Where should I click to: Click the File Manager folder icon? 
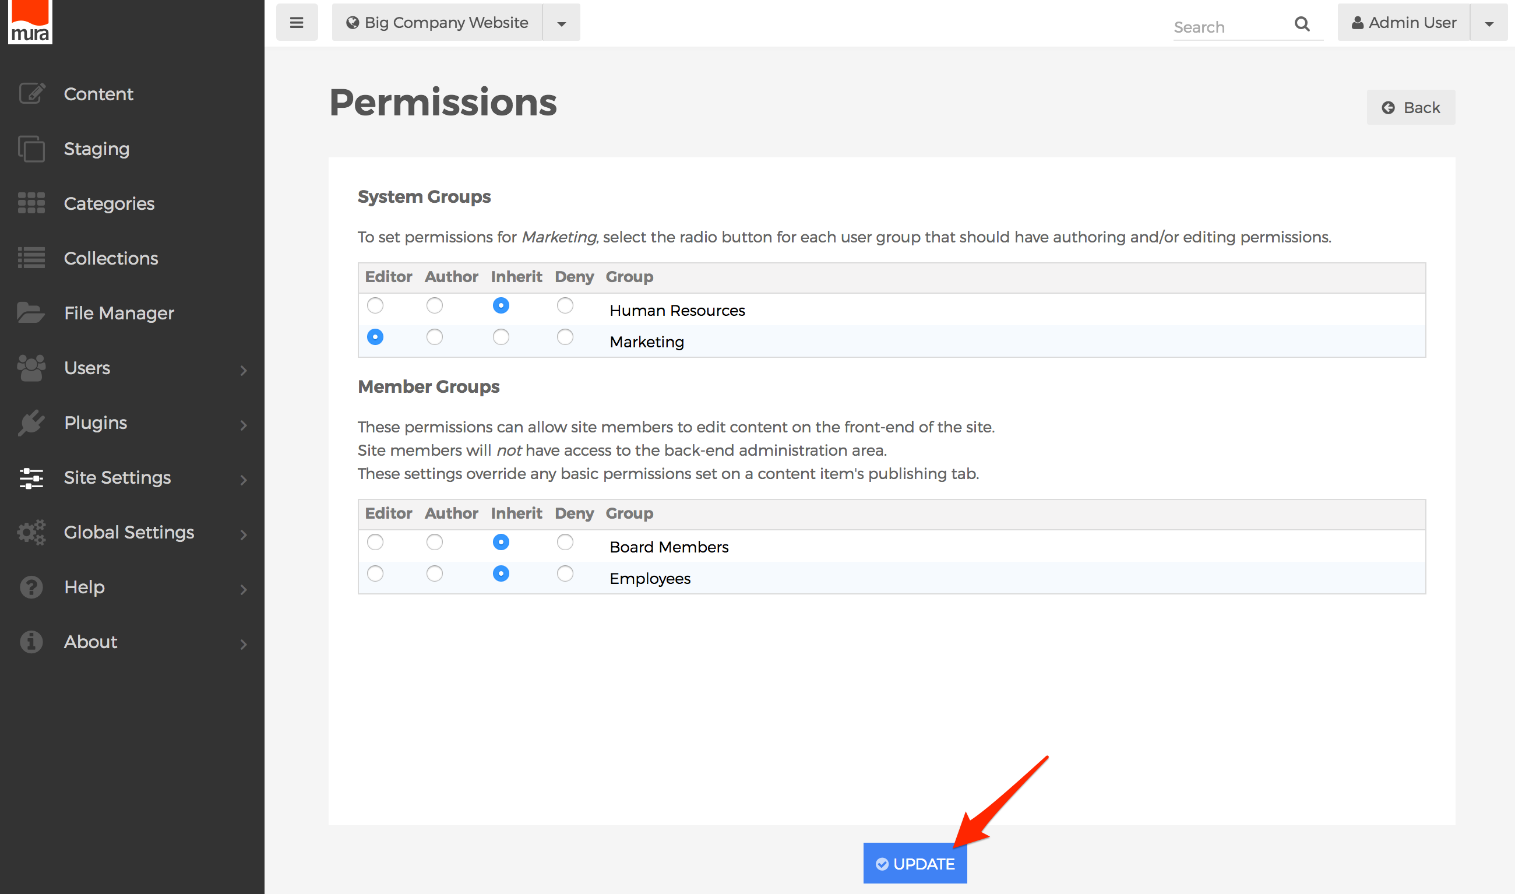click(31, 312)
